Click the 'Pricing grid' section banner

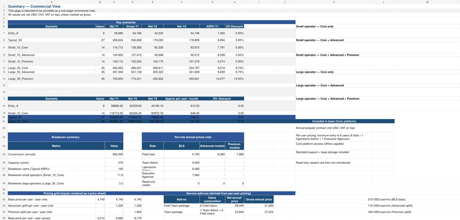pos(75,193)
